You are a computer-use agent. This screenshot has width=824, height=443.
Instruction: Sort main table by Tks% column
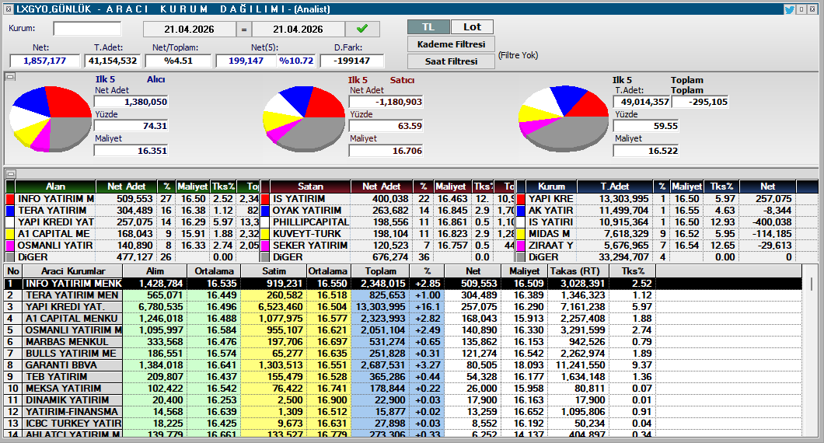[x=633, y=271]
